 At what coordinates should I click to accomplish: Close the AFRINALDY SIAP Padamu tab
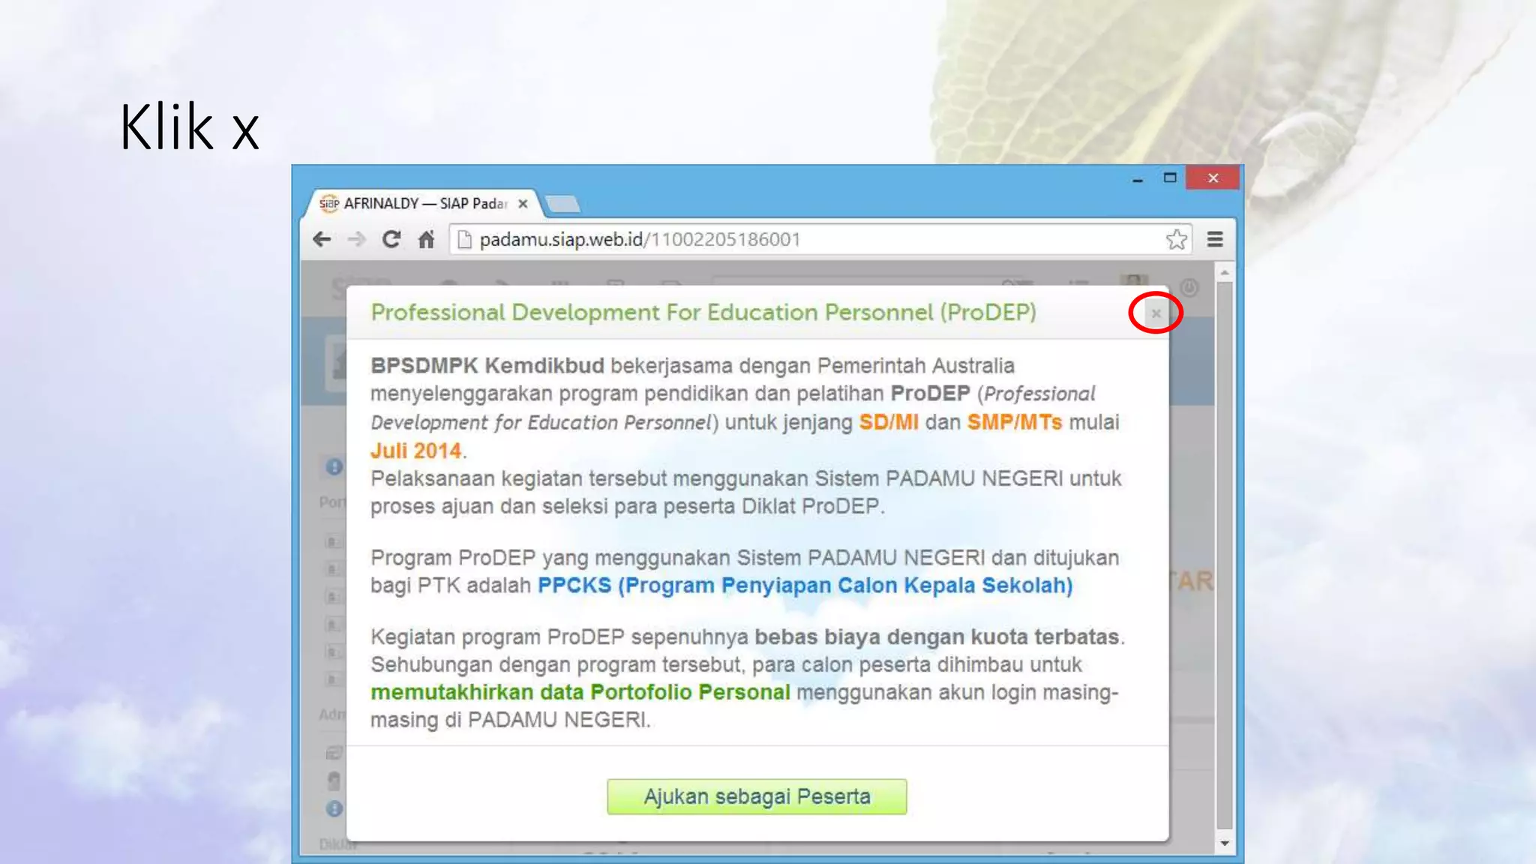click(x=523, y=203)
